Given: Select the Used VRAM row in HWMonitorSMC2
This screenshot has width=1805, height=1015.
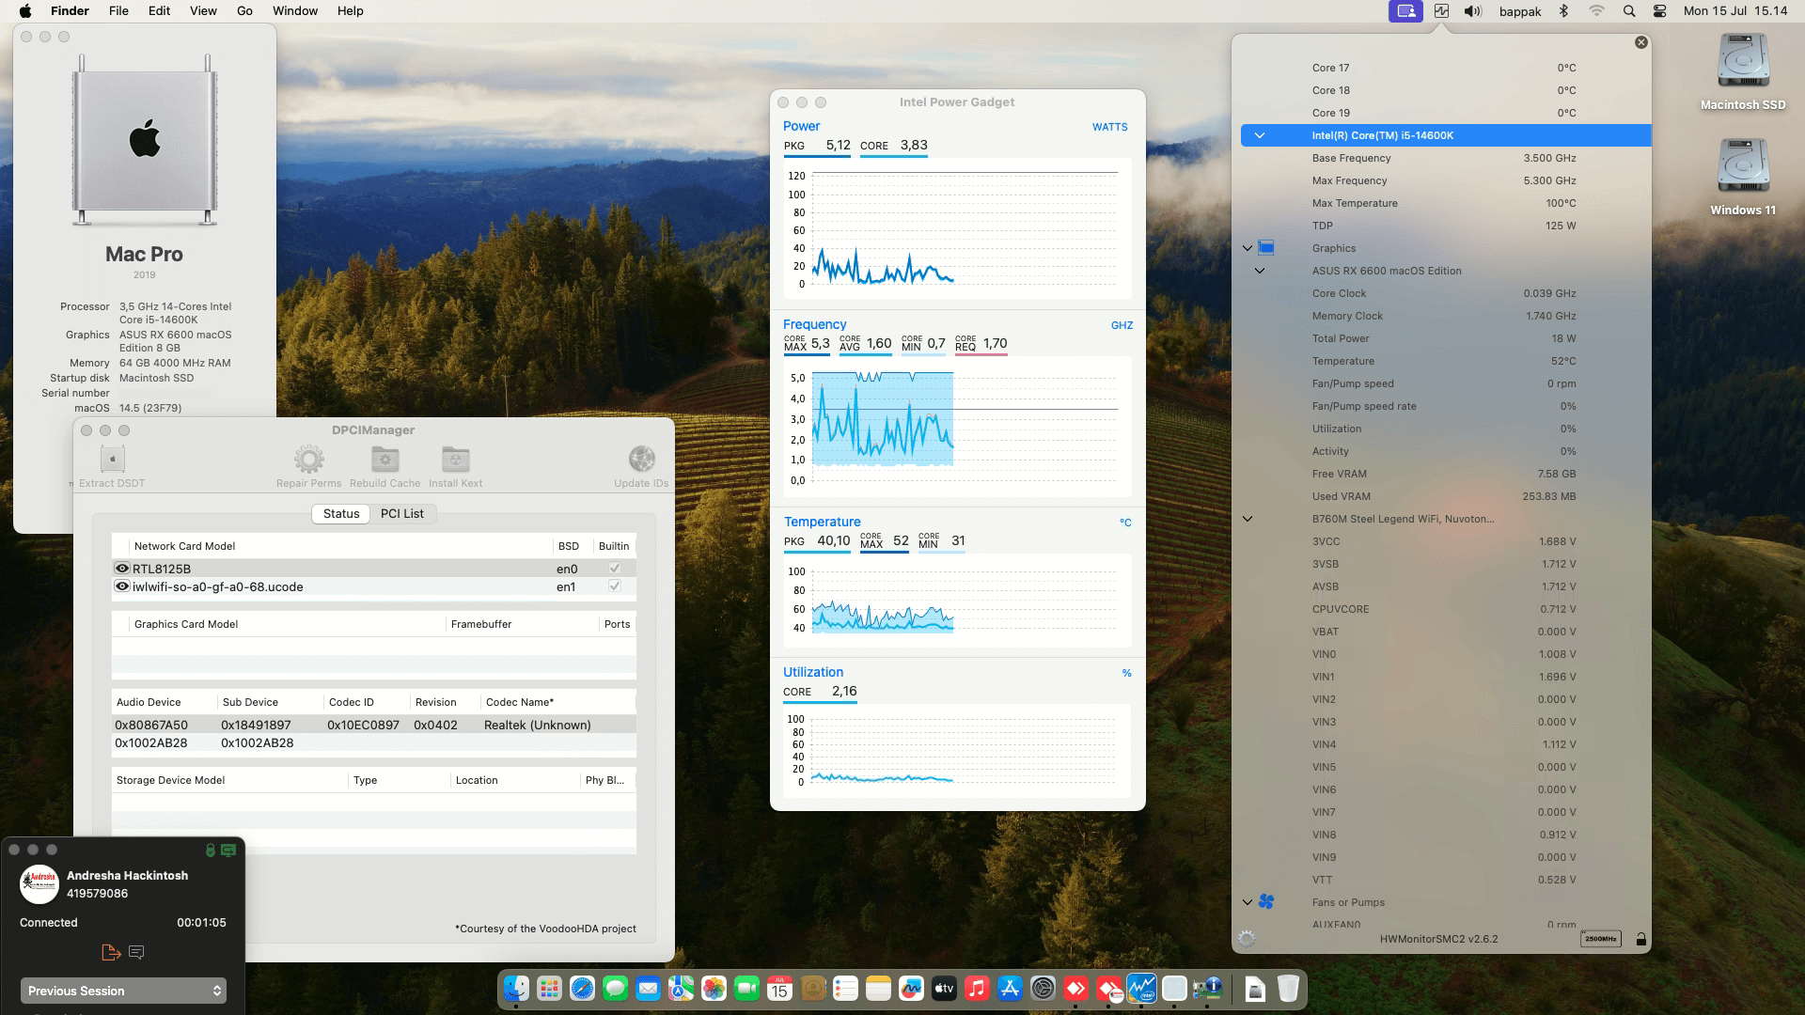Looking at the screenshot, I should tap(1445, 496).
